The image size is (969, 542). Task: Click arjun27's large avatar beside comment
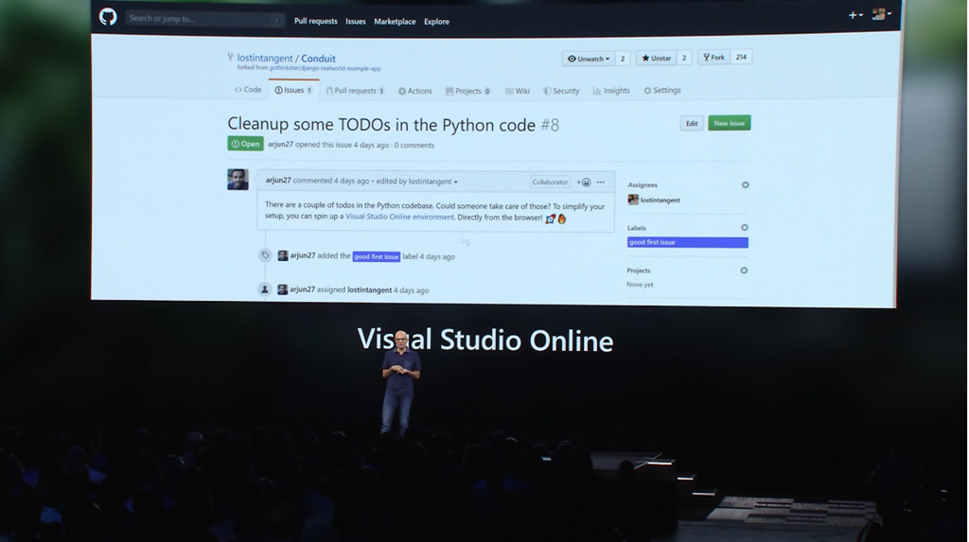238,179
